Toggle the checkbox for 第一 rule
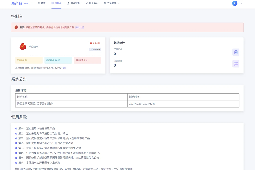This screenshot has height=170, width=255. pyautogui.click(x=16, y=129)
